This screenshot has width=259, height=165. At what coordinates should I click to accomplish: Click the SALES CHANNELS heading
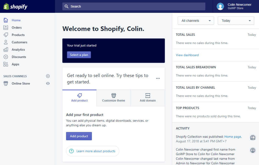click(15, 76)
